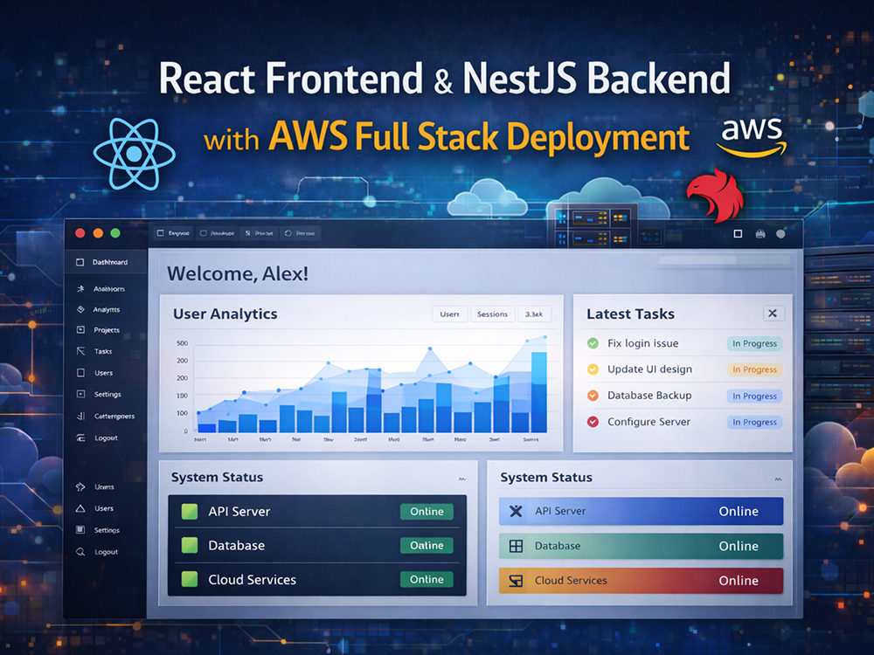Click the AWS logo in the banner

tap(752, 136)
